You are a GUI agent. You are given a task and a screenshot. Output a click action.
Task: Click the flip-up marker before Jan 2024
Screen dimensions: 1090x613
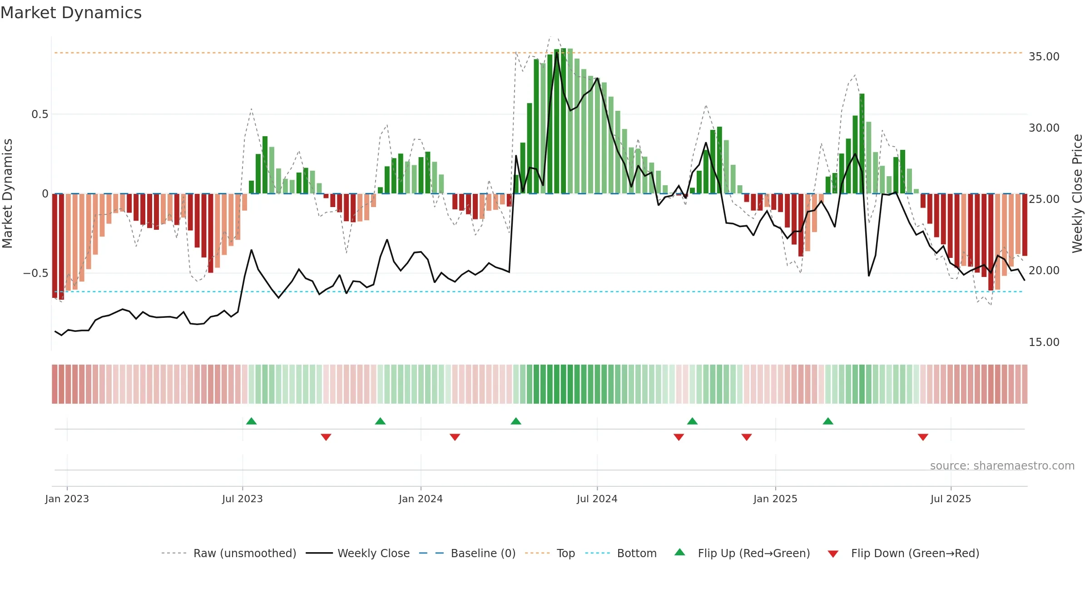380,421
